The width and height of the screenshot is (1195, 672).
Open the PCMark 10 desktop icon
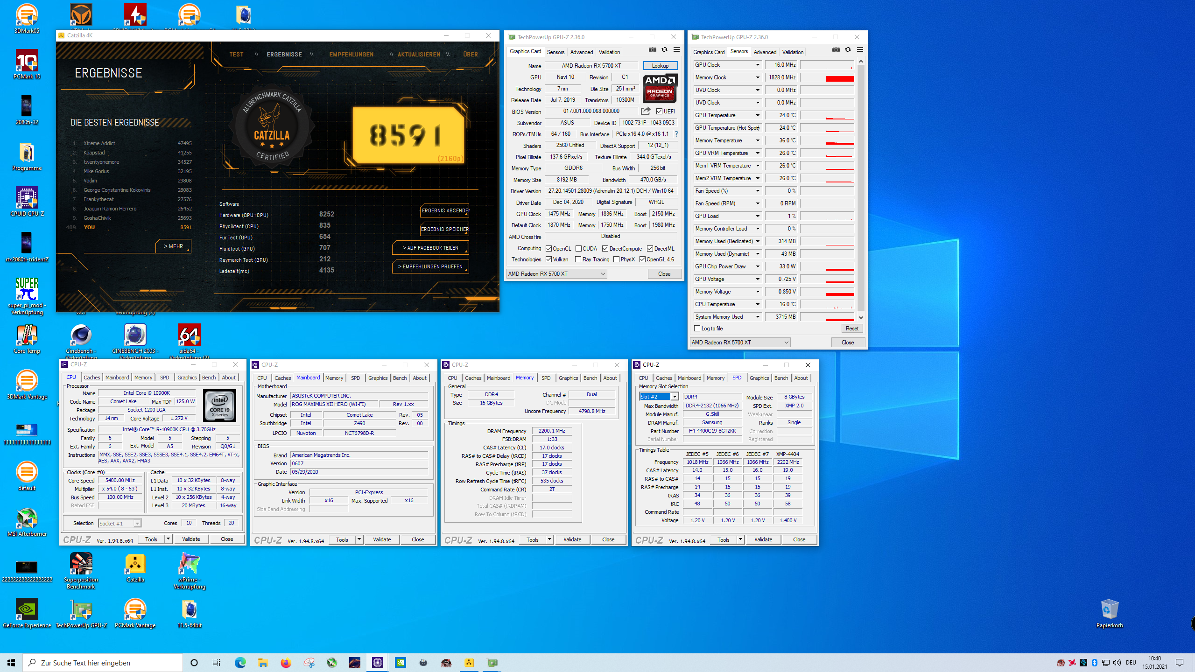click(27, 64)
